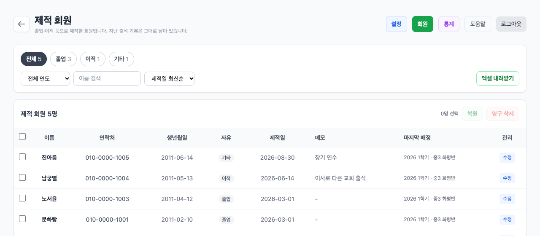
Task: Click removal date 2026-08-30
Action: (x=278, y=158)
